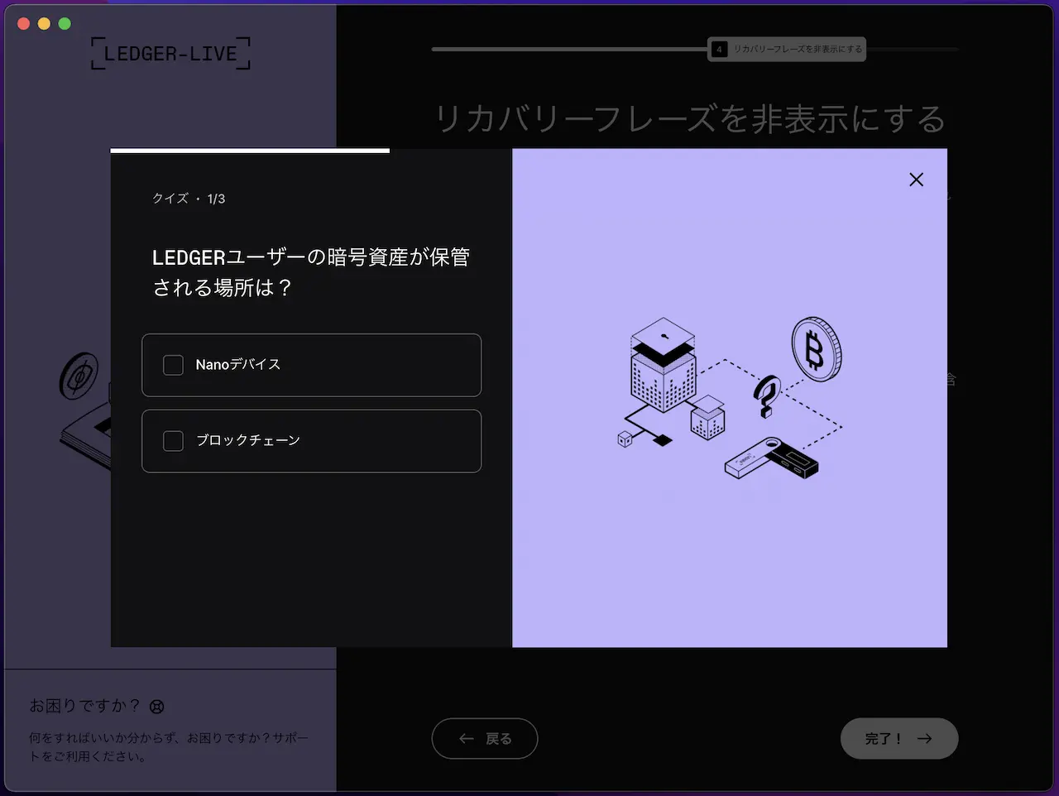Check the Nanoデバイス answer checkbox
The width and height of the screenshot is (1059, 796).
click(x=173, y=365)
